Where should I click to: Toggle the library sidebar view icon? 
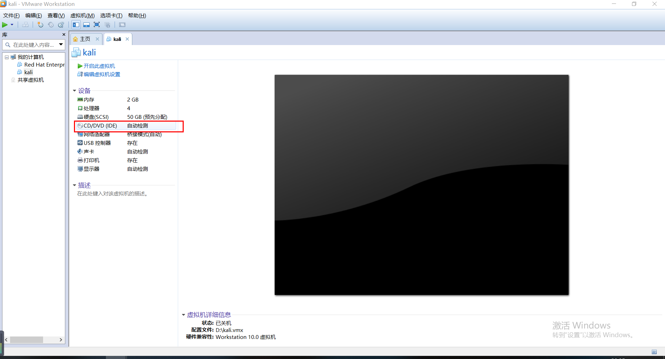point(76,25)
